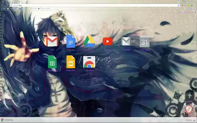Close the current browser tab
This screenshot has width=197, height=123.
(x=19, y=2)
